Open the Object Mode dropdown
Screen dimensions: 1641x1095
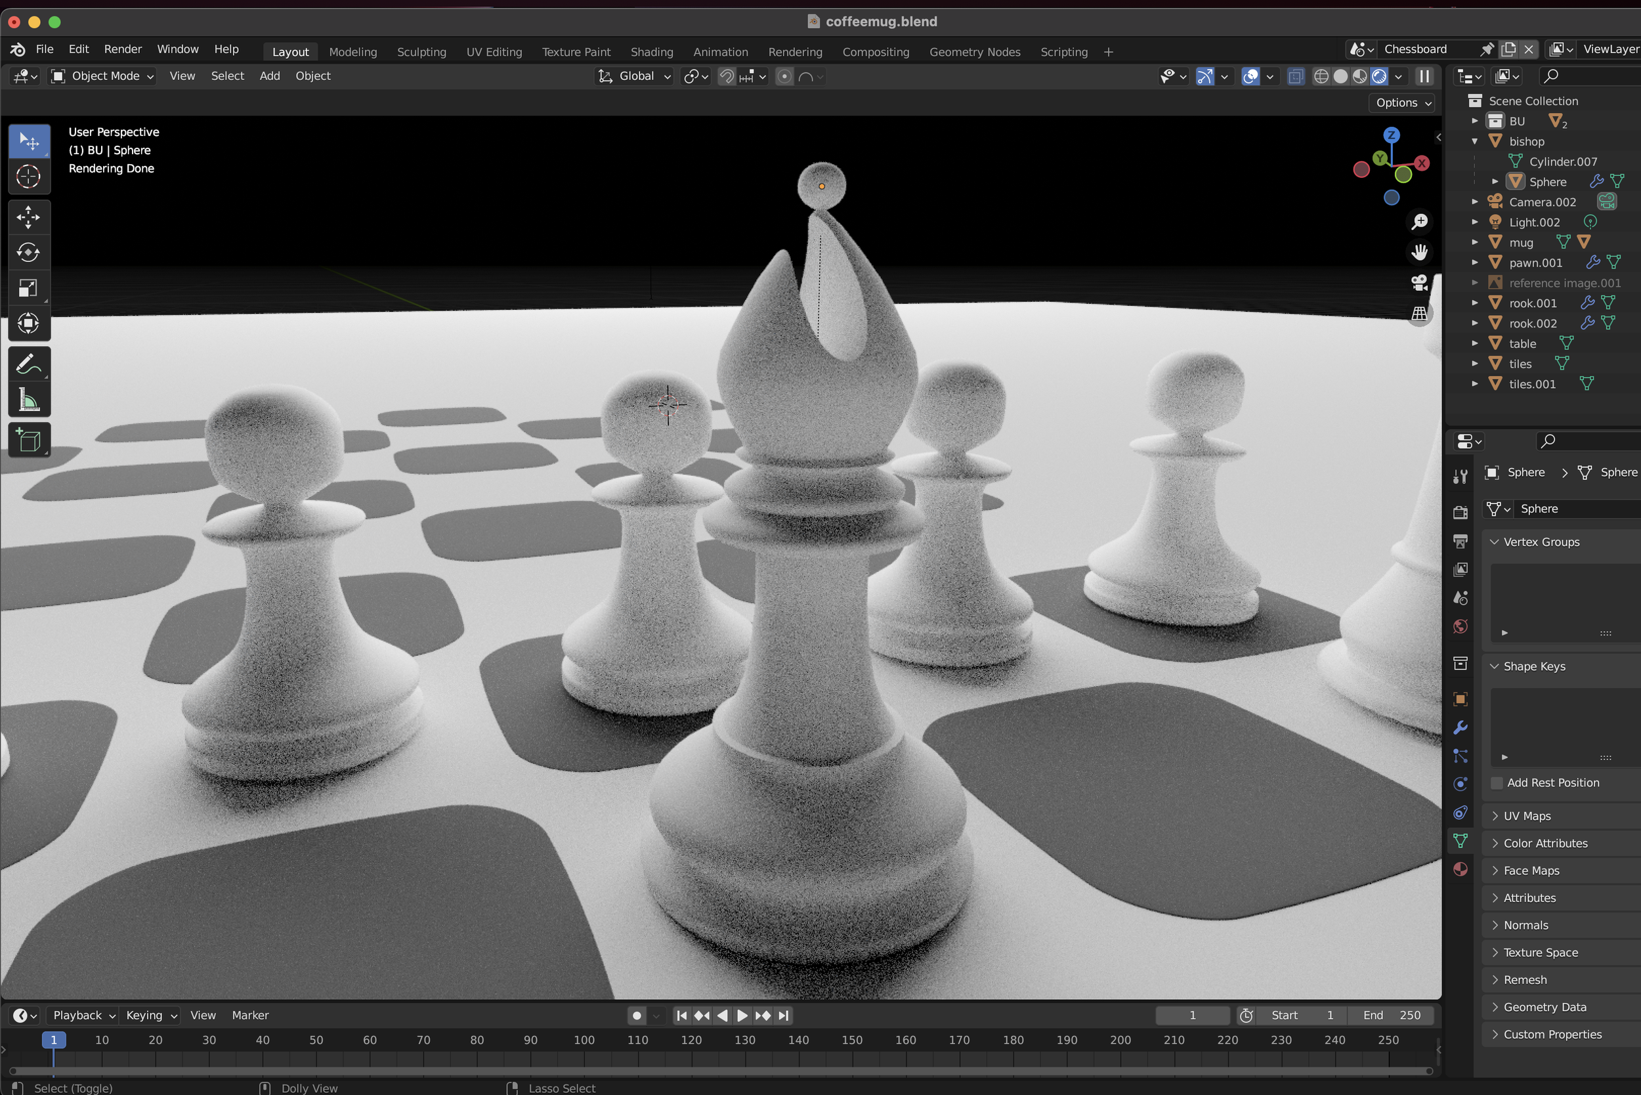click(102, 76)
